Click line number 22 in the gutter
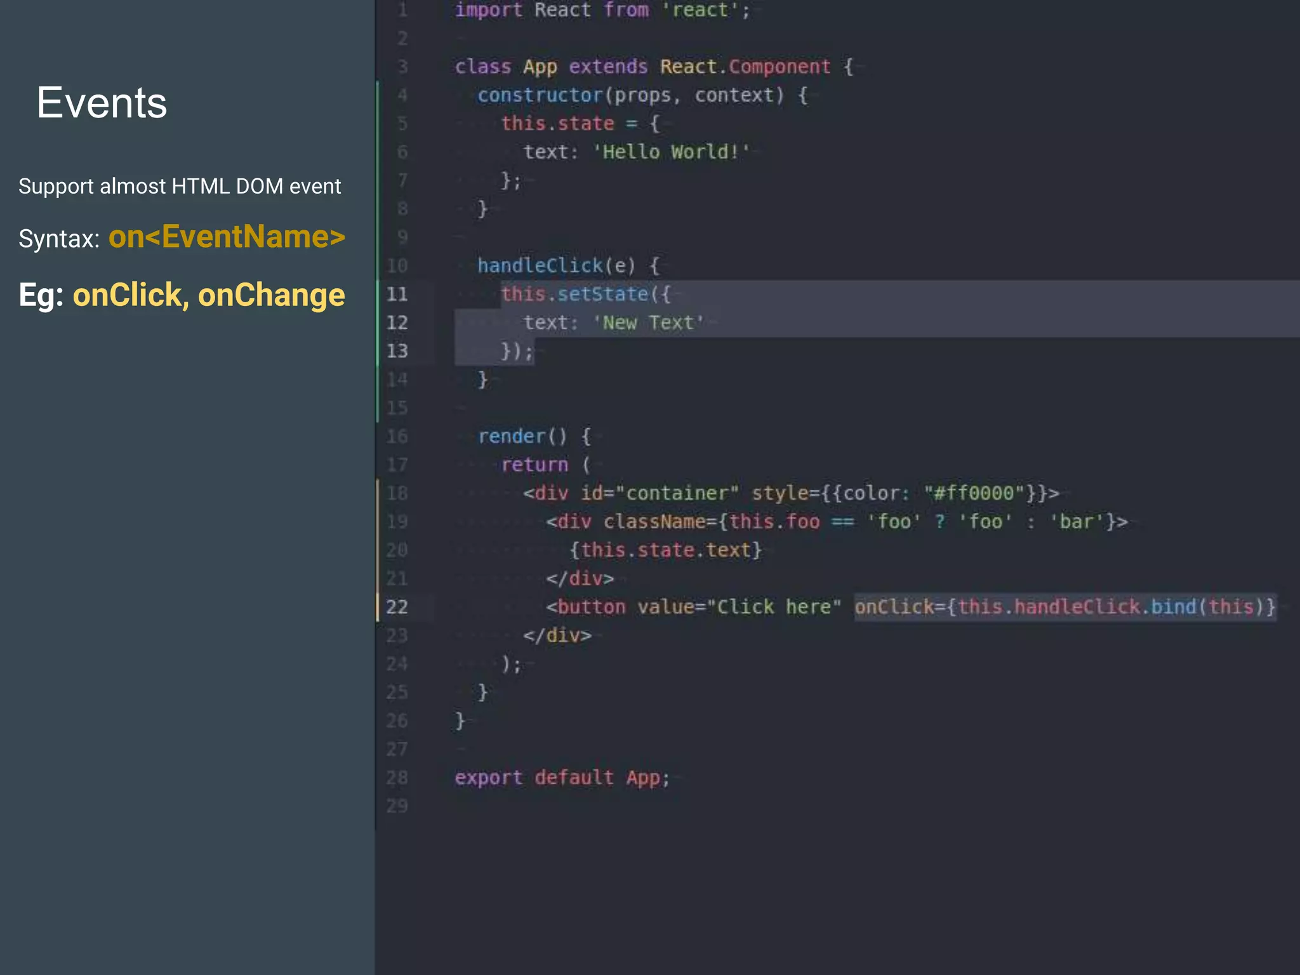This screenshot has width=1300, height=975. point(397,607)
